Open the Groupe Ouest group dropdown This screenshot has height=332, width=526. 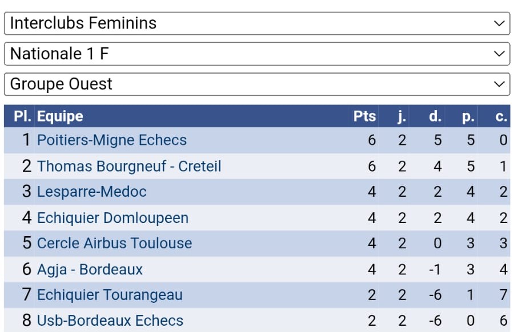pos(257,84)
